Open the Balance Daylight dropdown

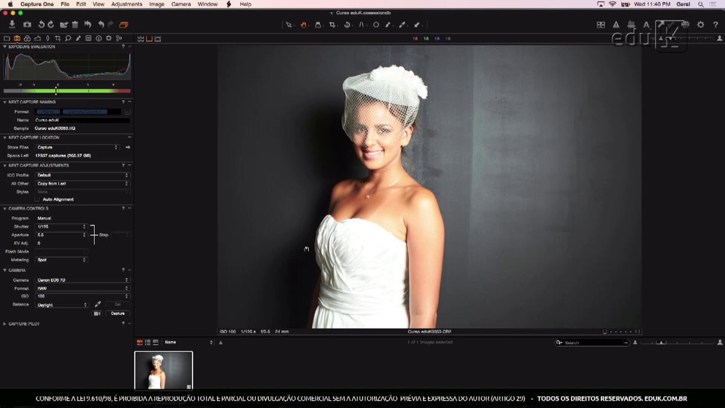(x=62, y=305)
